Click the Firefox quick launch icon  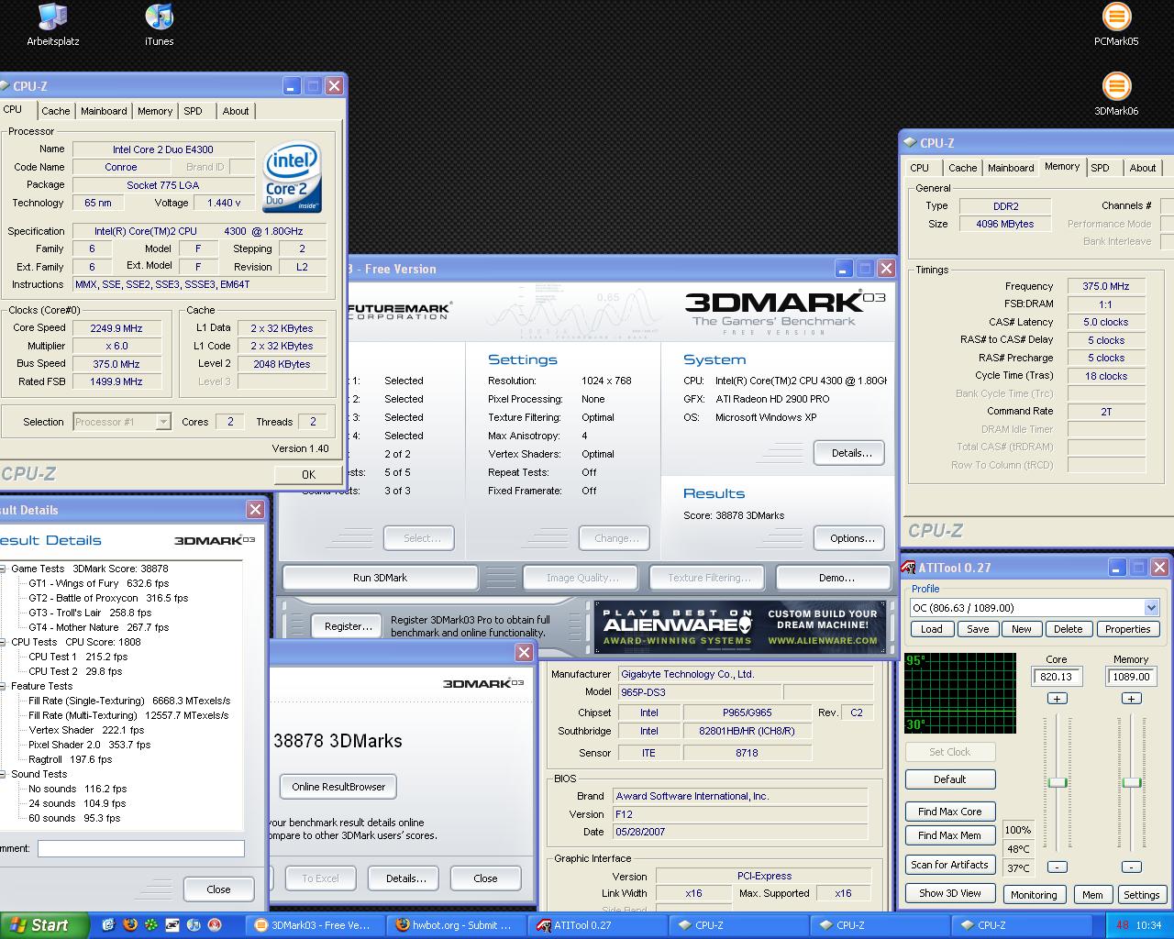[129, 925]
